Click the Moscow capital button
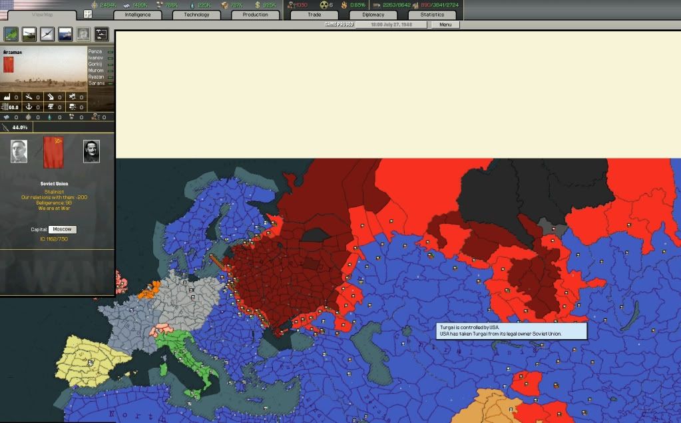681x423 pixels. coord(62,229)
